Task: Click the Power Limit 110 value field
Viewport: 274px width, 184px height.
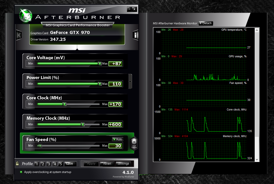Action: [x=115, y=84]
